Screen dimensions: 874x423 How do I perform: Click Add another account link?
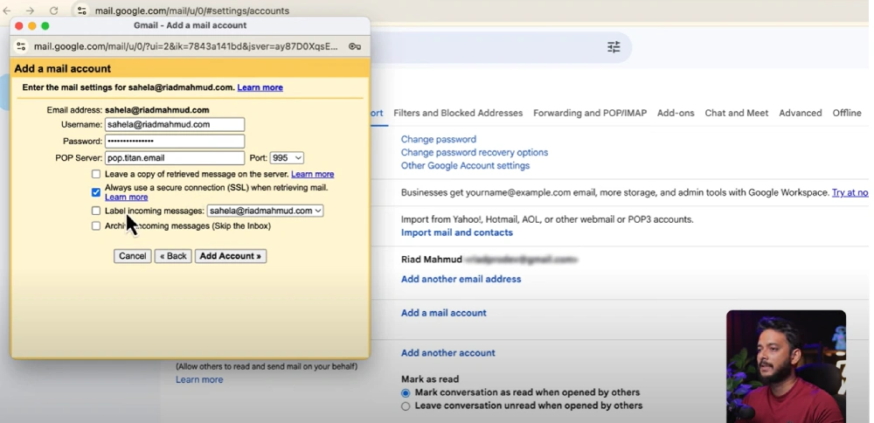pyautogui.click(x=448, y=353)
